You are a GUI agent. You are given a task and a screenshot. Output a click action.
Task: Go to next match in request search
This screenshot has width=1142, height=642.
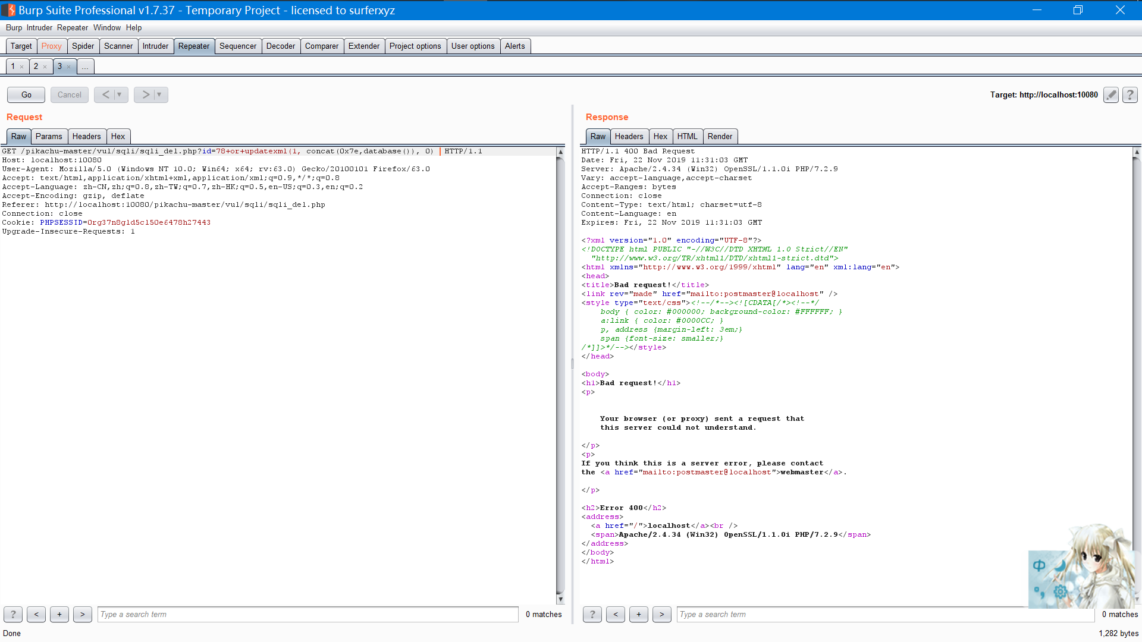coord(83,614)
